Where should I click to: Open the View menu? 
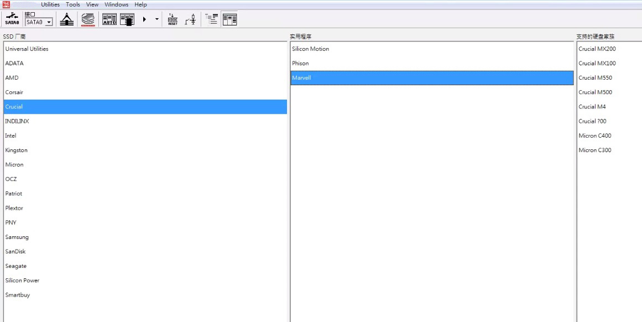pyautogui.click(x=92, y=4)
